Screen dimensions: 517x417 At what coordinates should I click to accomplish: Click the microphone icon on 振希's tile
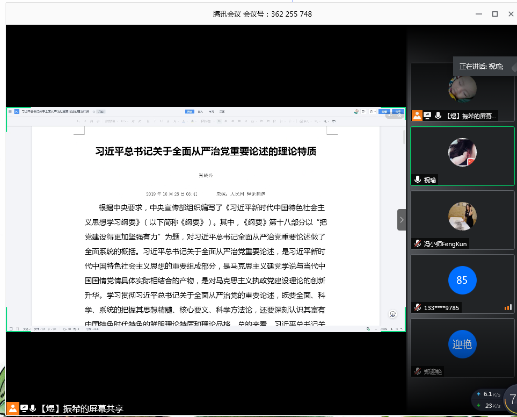point(438,116)
